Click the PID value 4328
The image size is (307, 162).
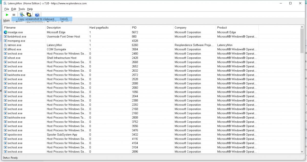[135, 41]
